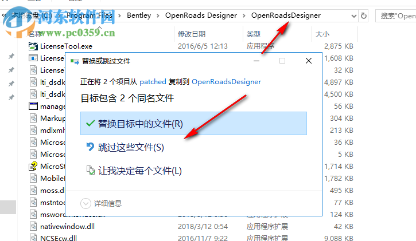Click the mdlxml file icon
Screen dimensions: 416x241
[33, 130]
